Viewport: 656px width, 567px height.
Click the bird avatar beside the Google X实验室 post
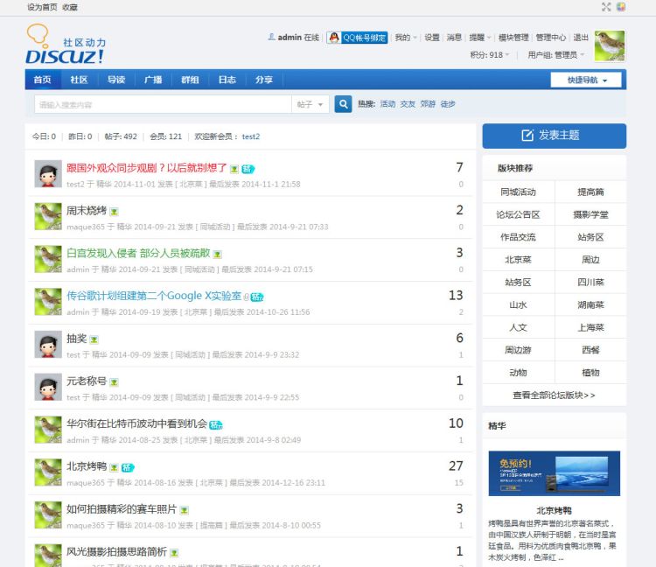coord(48,302)
